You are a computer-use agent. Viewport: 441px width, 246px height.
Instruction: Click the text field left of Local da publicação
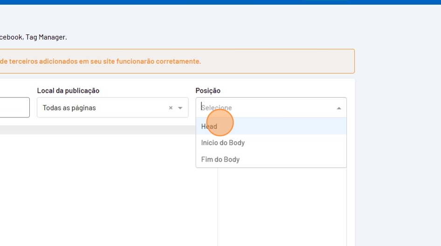pyautogui.click(x=14, y=108)
